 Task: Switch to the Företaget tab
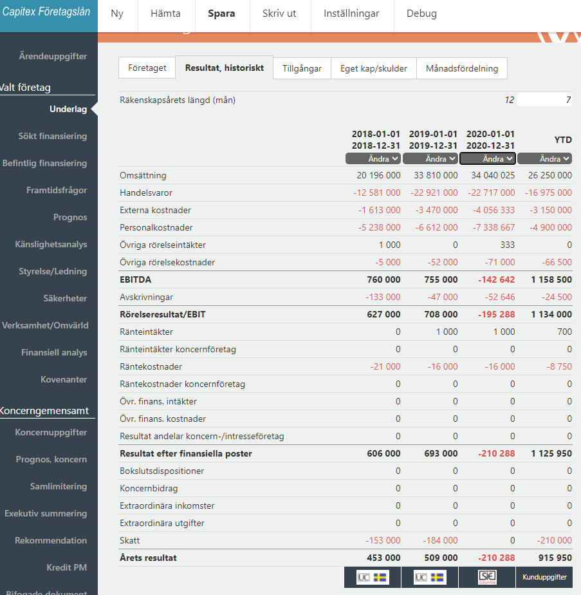147,68
